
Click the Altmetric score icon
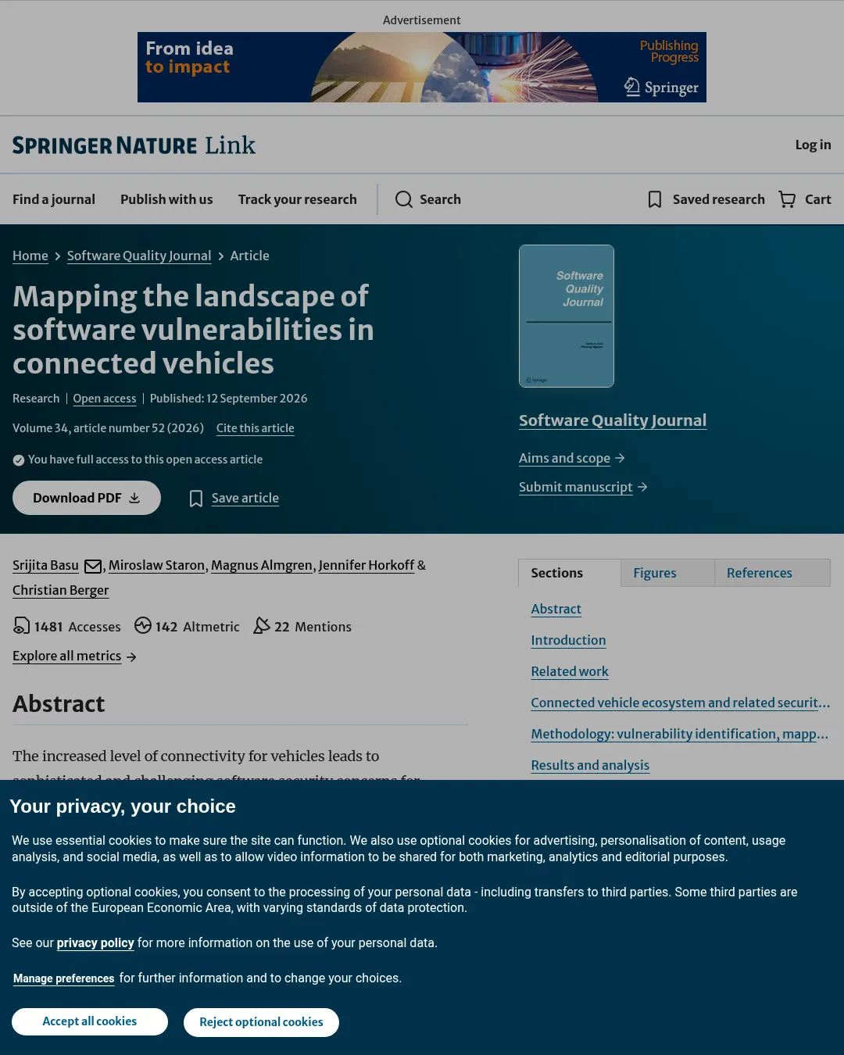tap(143, 626)
